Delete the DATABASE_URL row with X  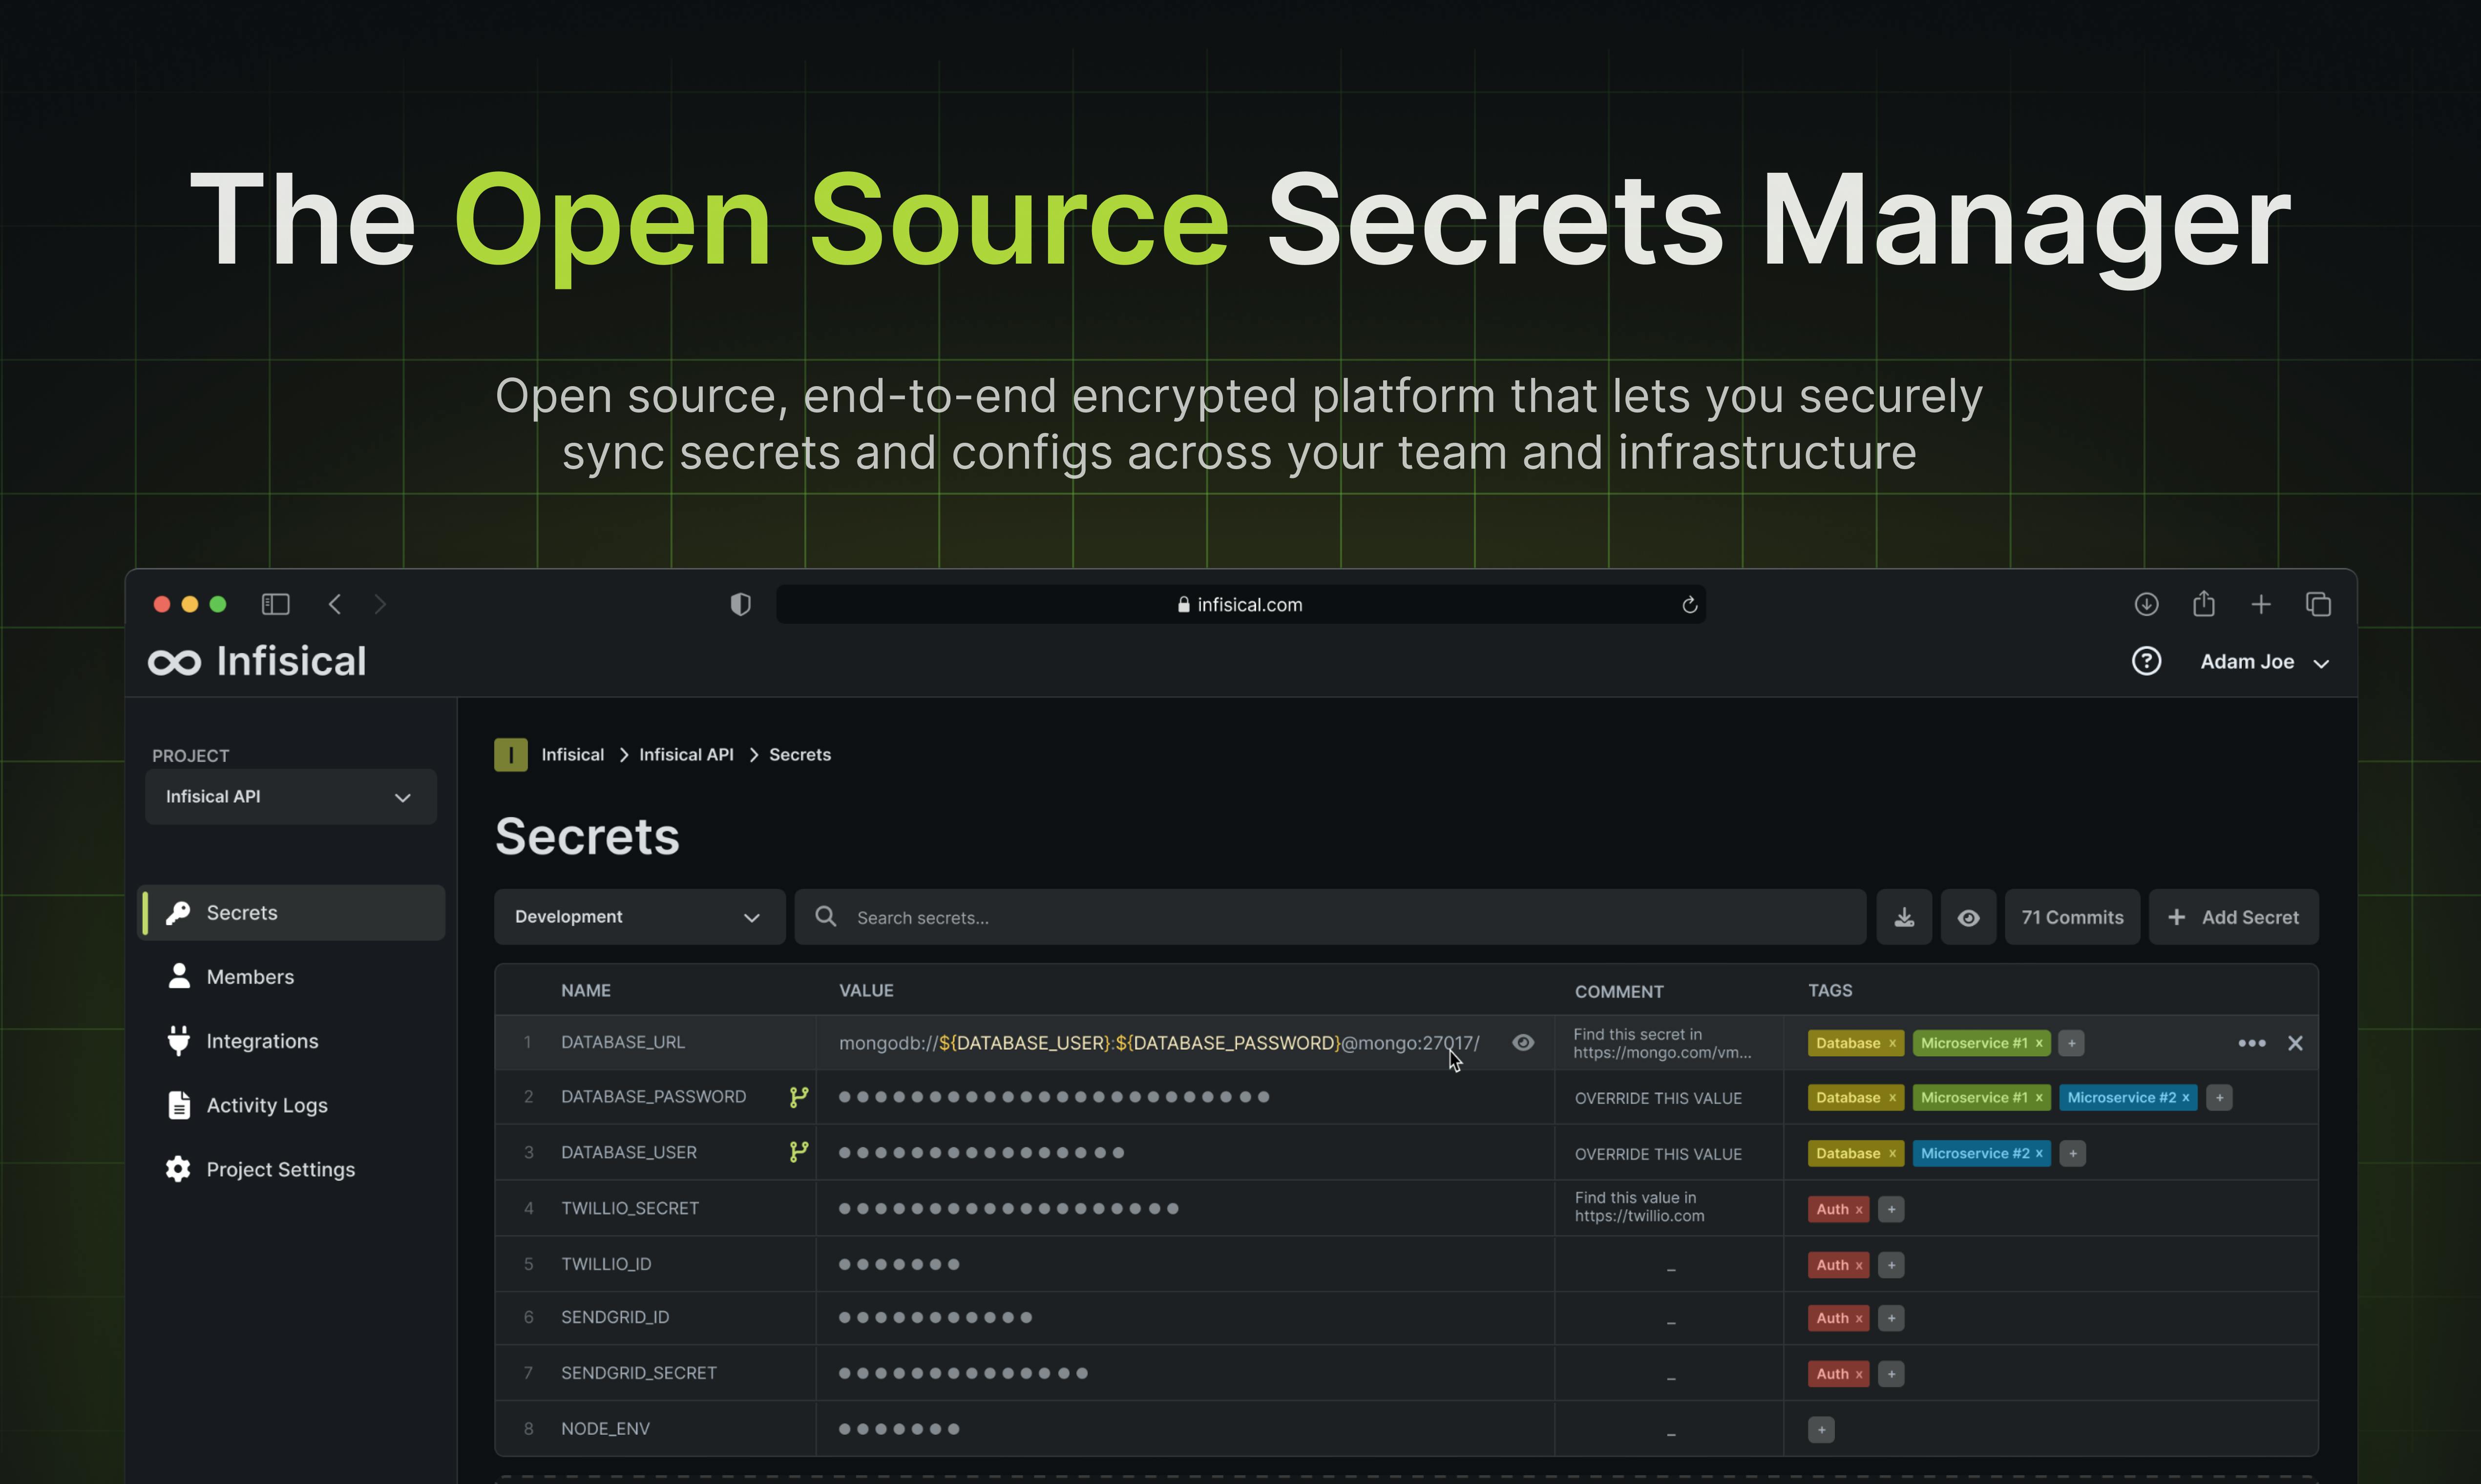pyautogui.click(x=2295, y=1043)
